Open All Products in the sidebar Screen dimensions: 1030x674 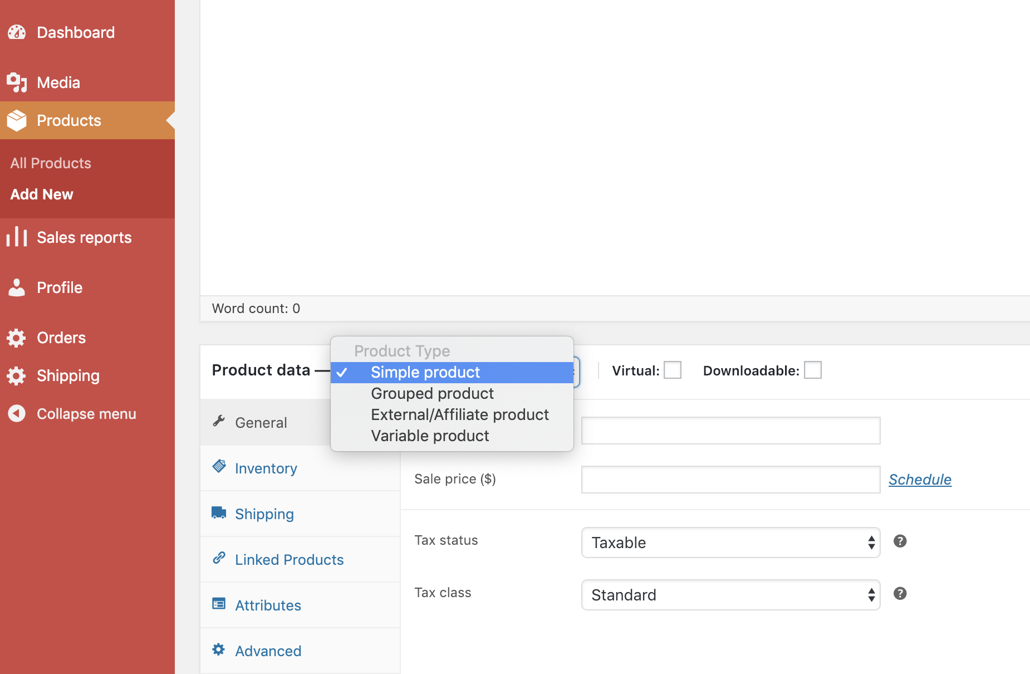pyautogui.click(x=51, y=163)
